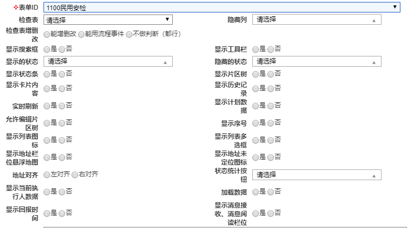Open the 状态统计按钮 dropdown
The width and height of the screenshot is (410, 228).
(316, 175)
